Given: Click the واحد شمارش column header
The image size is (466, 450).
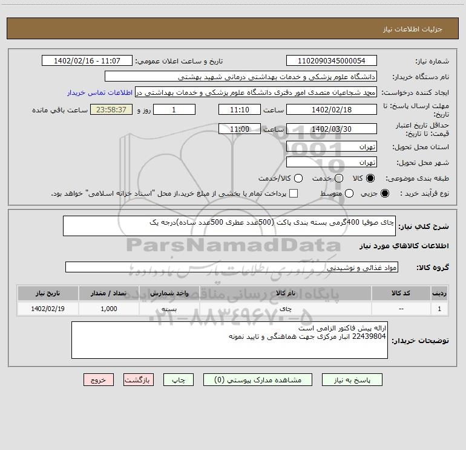Looking at the screenshot, I should pos(169,294).
